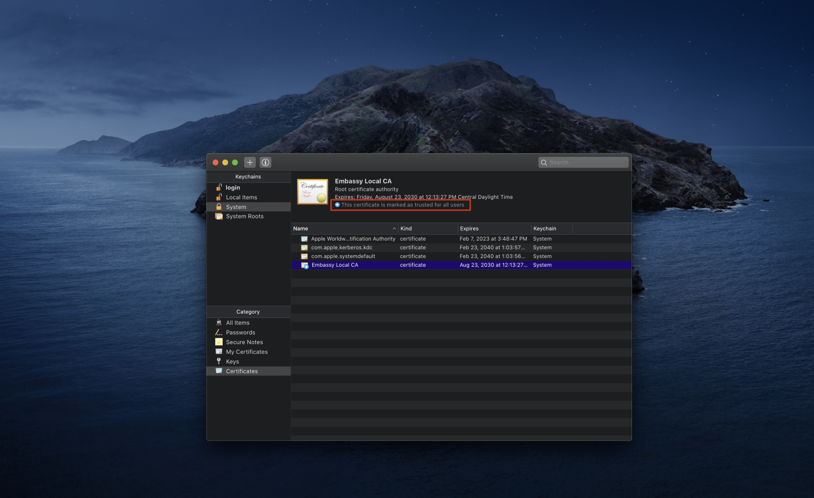Click the unlocked padlock icon beside login
Image resolution: width=814 pixels, height=498 pixels.
tap(219, 187)
